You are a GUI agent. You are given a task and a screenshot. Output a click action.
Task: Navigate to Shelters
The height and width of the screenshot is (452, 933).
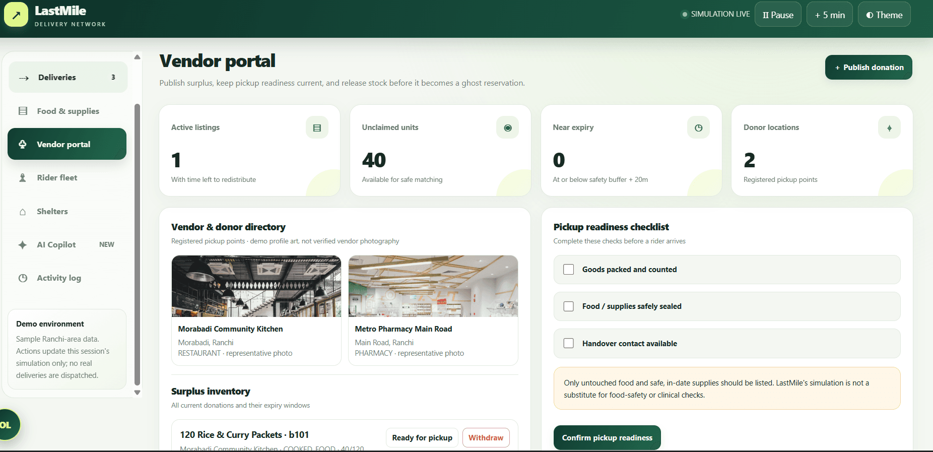[68, 212]
